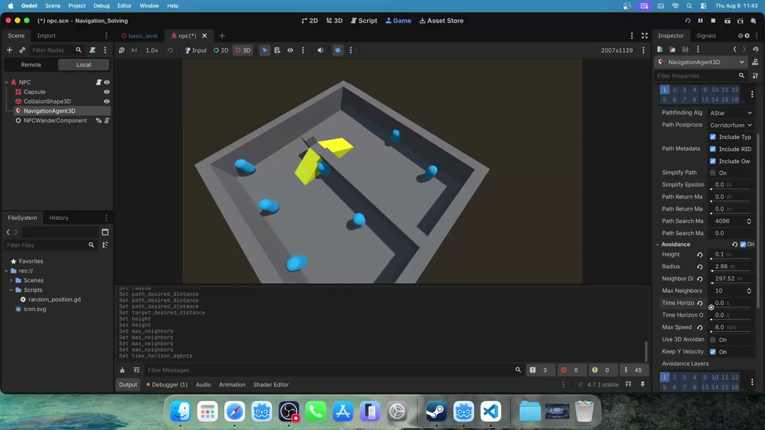Collapse the Avoidance section
765x430 pixels.
click(x=657, y=244)
